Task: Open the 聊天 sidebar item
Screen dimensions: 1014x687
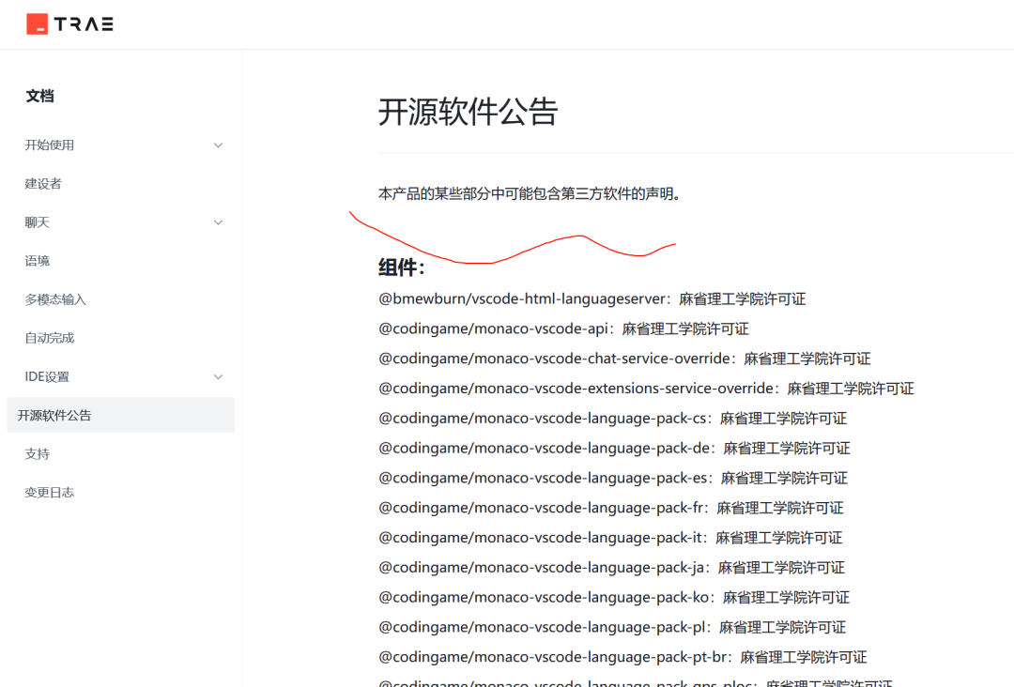Action: click(x=37, y=222)
